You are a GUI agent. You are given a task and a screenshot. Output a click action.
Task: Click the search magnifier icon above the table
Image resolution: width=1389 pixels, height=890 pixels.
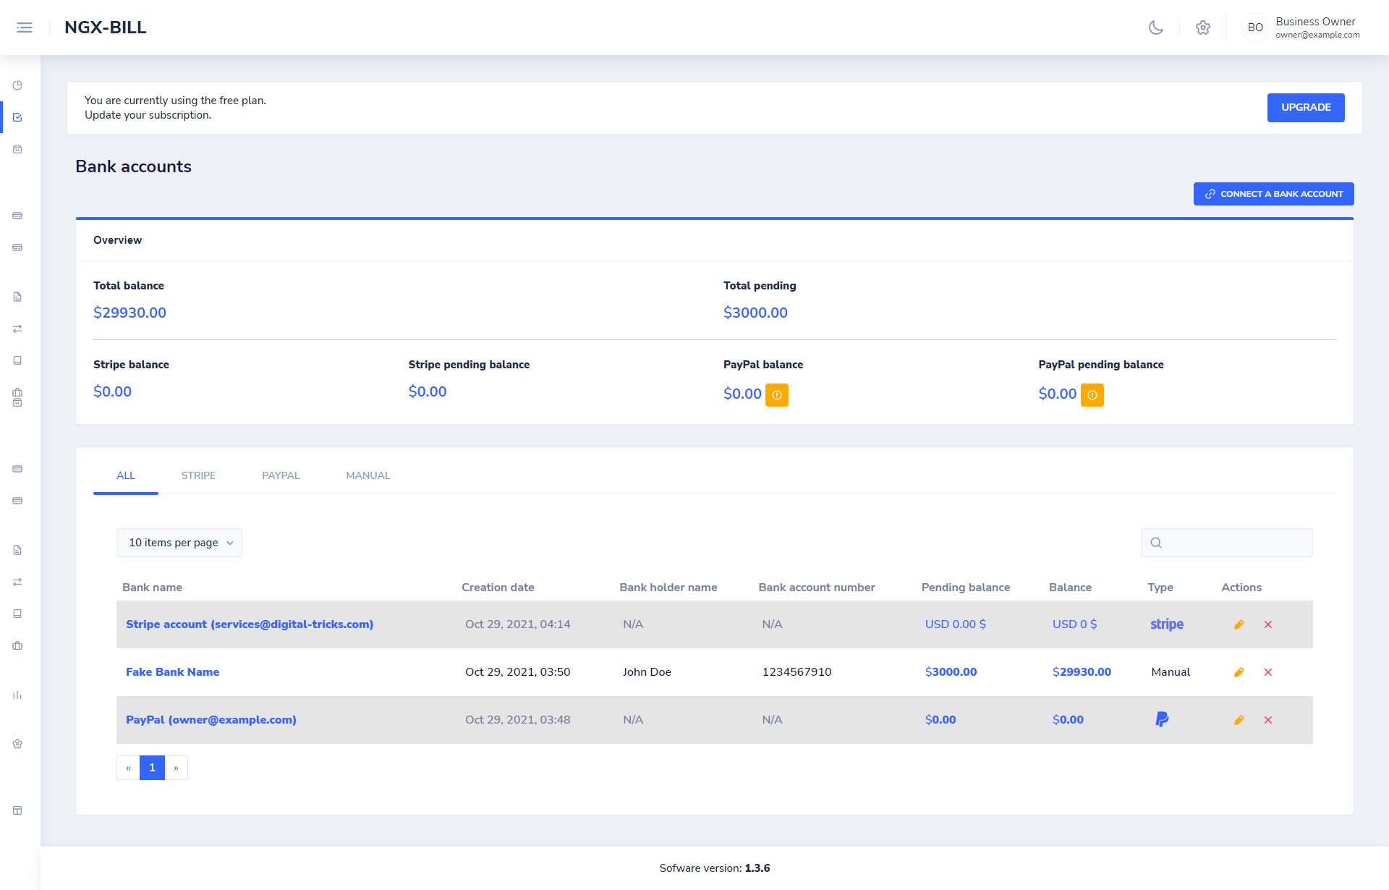click(1157, 543)
